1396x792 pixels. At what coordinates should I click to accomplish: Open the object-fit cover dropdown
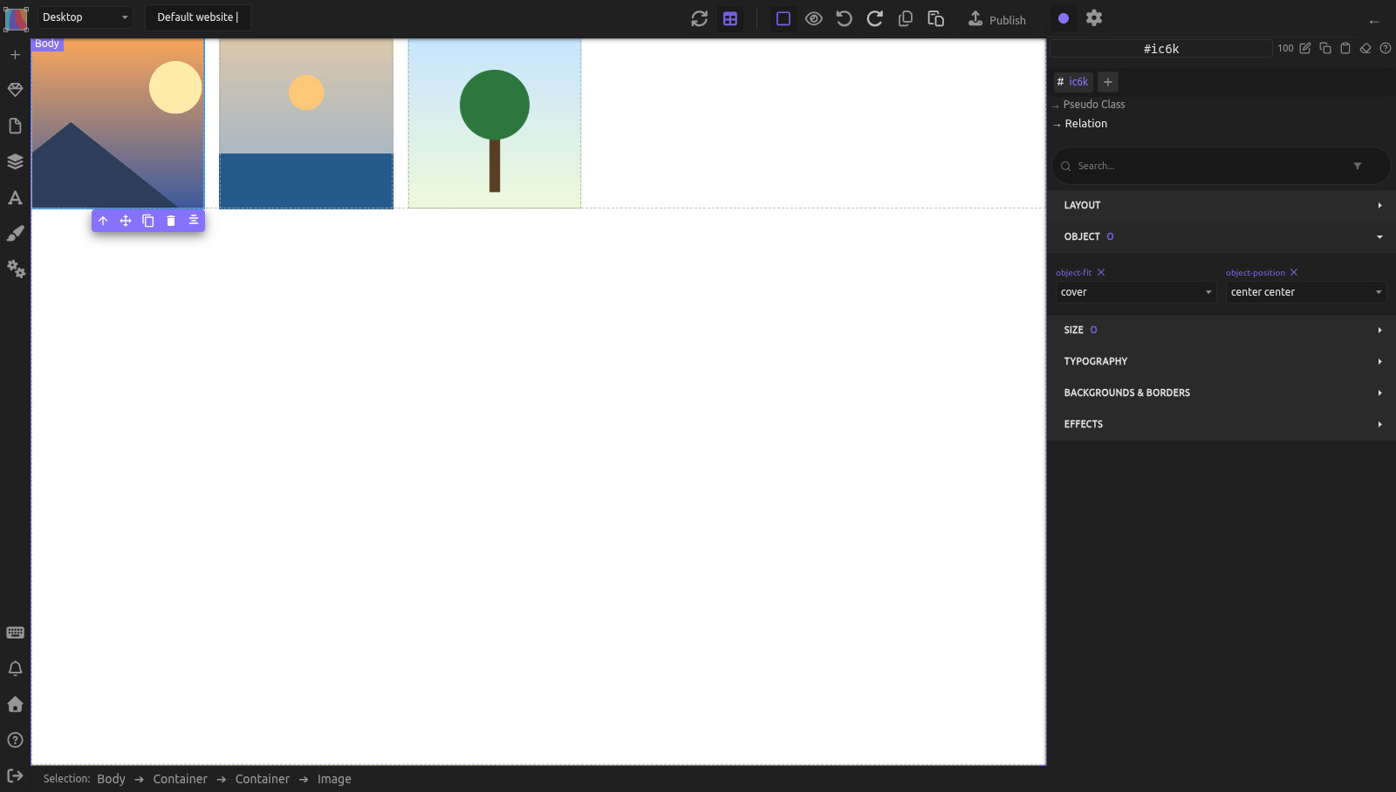[x=1136, y=292]
